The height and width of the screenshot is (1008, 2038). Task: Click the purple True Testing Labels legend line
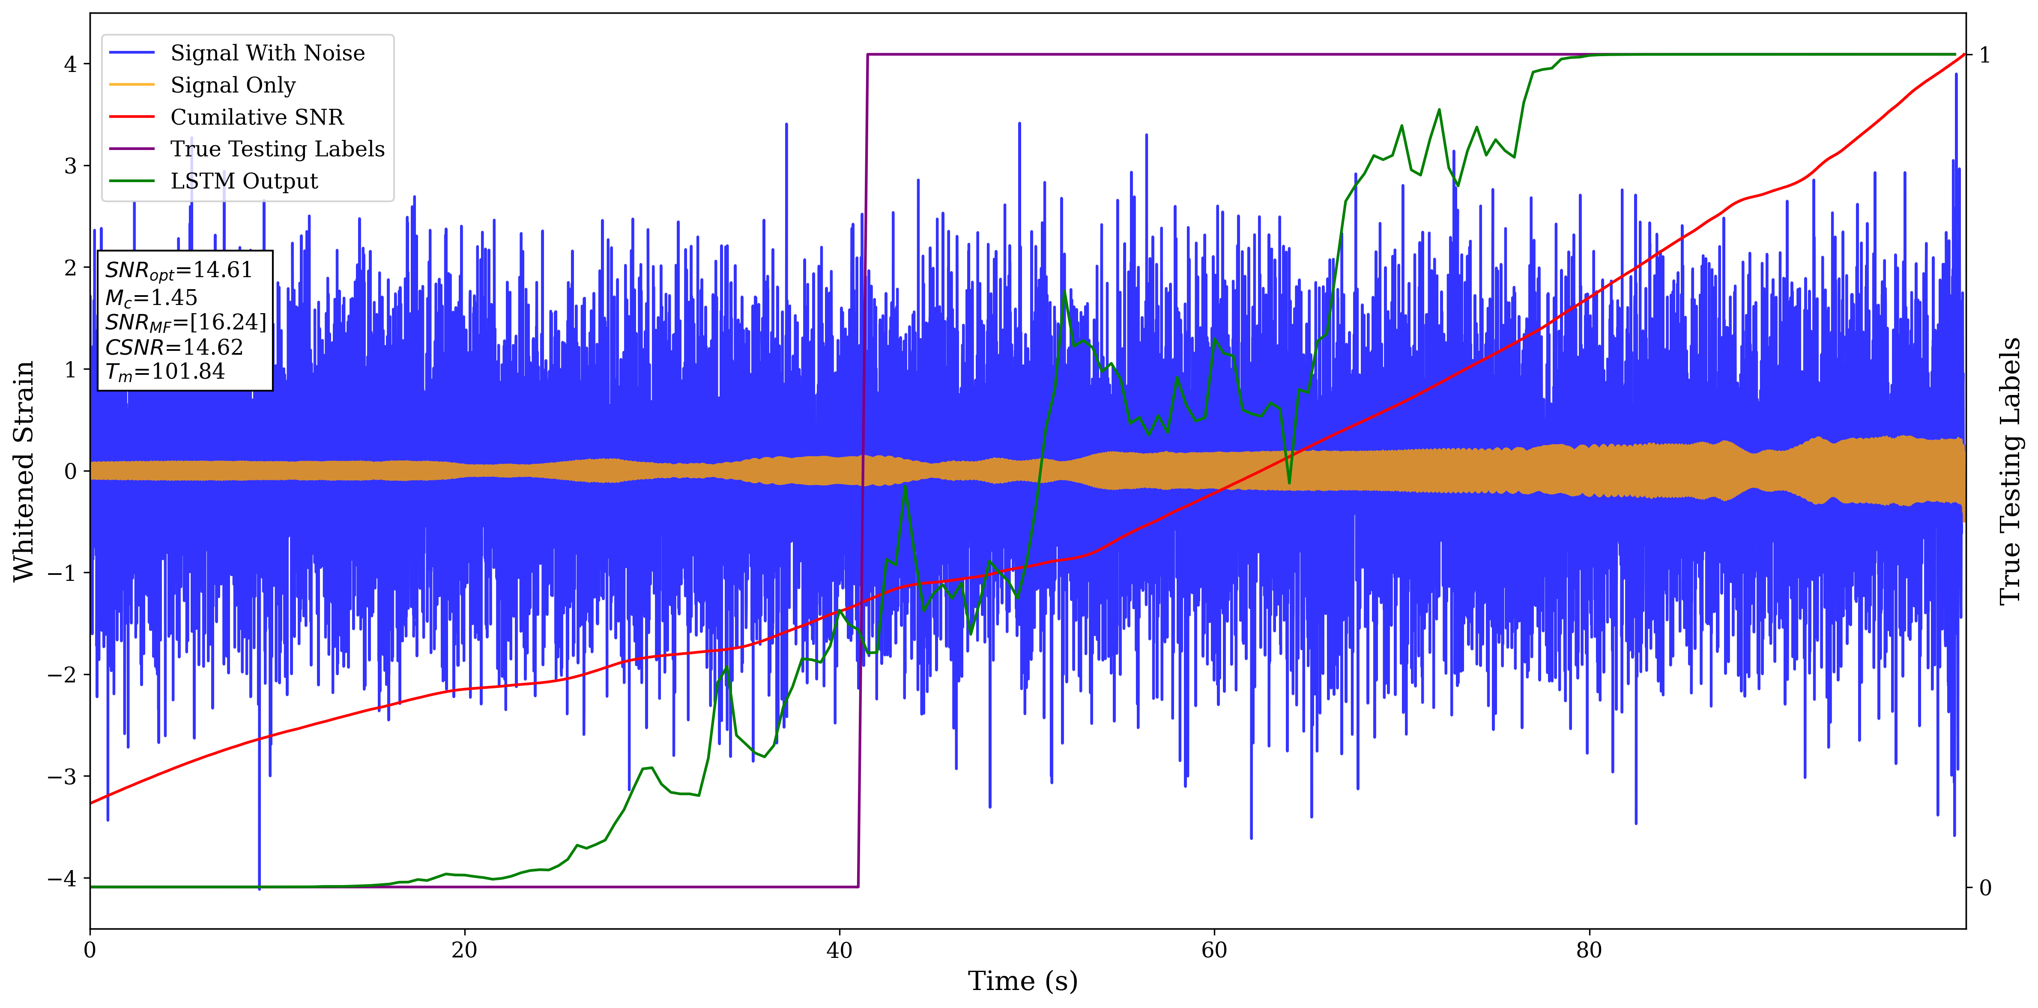point(131,149)
